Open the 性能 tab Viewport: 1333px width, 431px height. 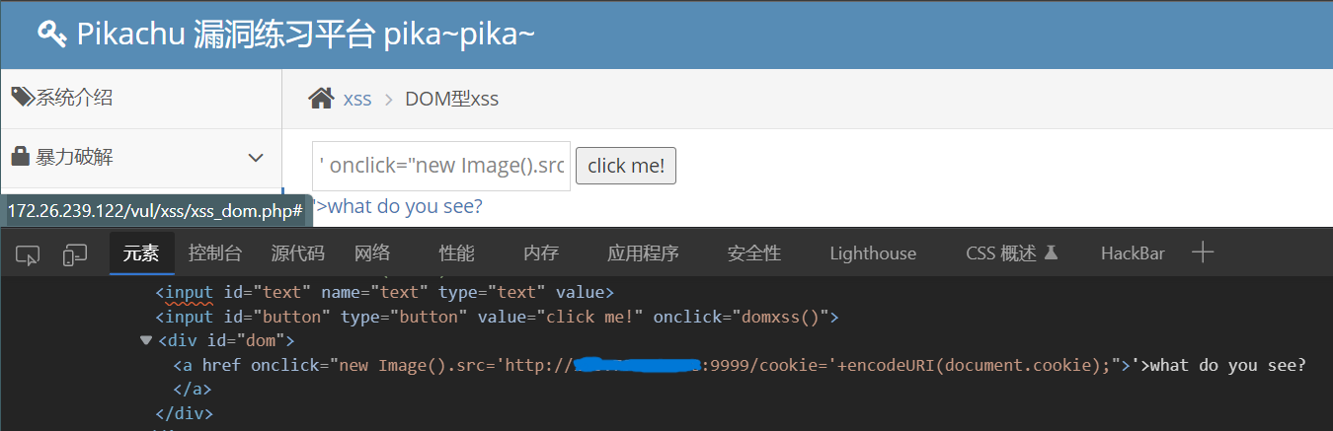tap(456, 253)
